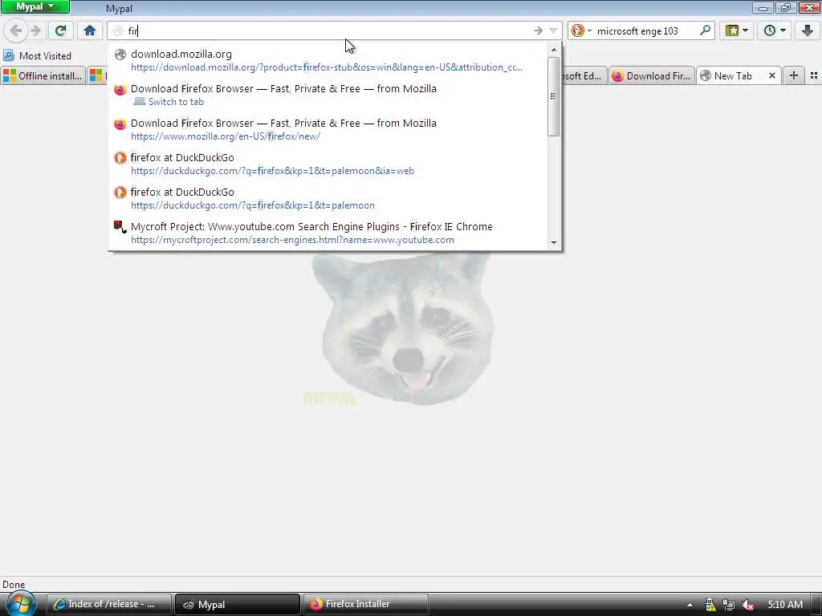Open the bookmarks star menu button
822x616 pixels.
[x=737, y=30]
